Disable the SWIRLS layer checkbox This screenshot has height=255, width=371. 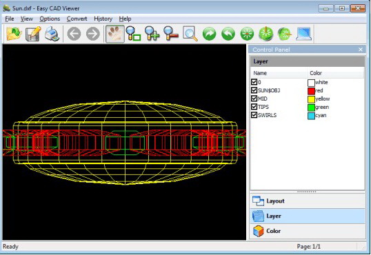pyautogui.click(x=254, y=115)
